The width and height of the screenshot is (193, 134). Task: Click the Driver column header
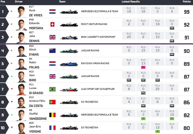tap(19, 2)
